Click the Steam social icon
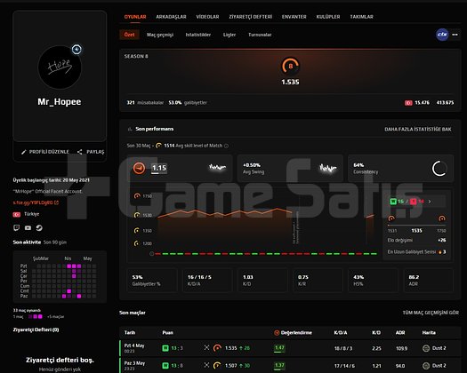Viewport: 467px width, 373px height. pyautogui.click(x=39, y=228)
